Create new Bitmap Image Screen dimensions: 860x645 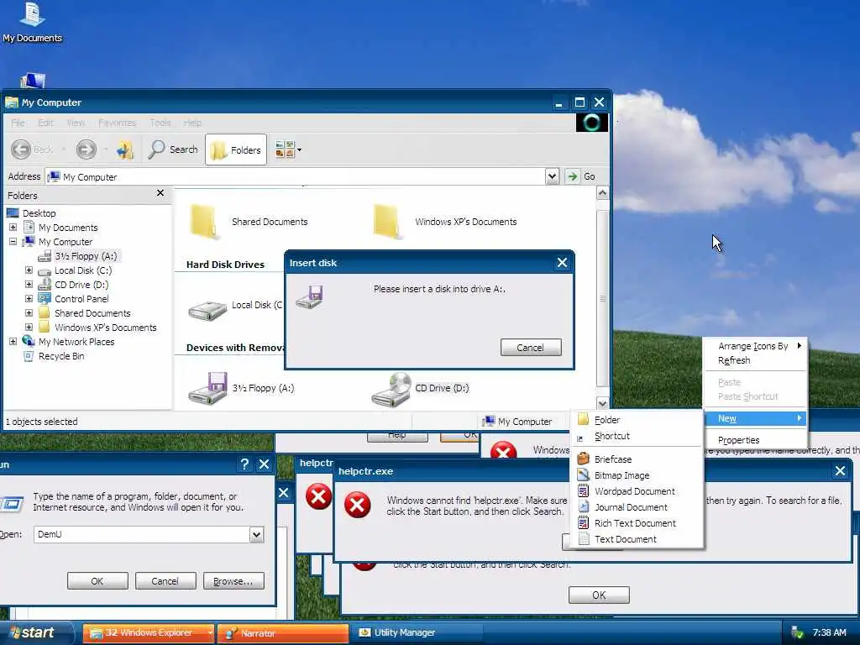(x=637, y=475)
